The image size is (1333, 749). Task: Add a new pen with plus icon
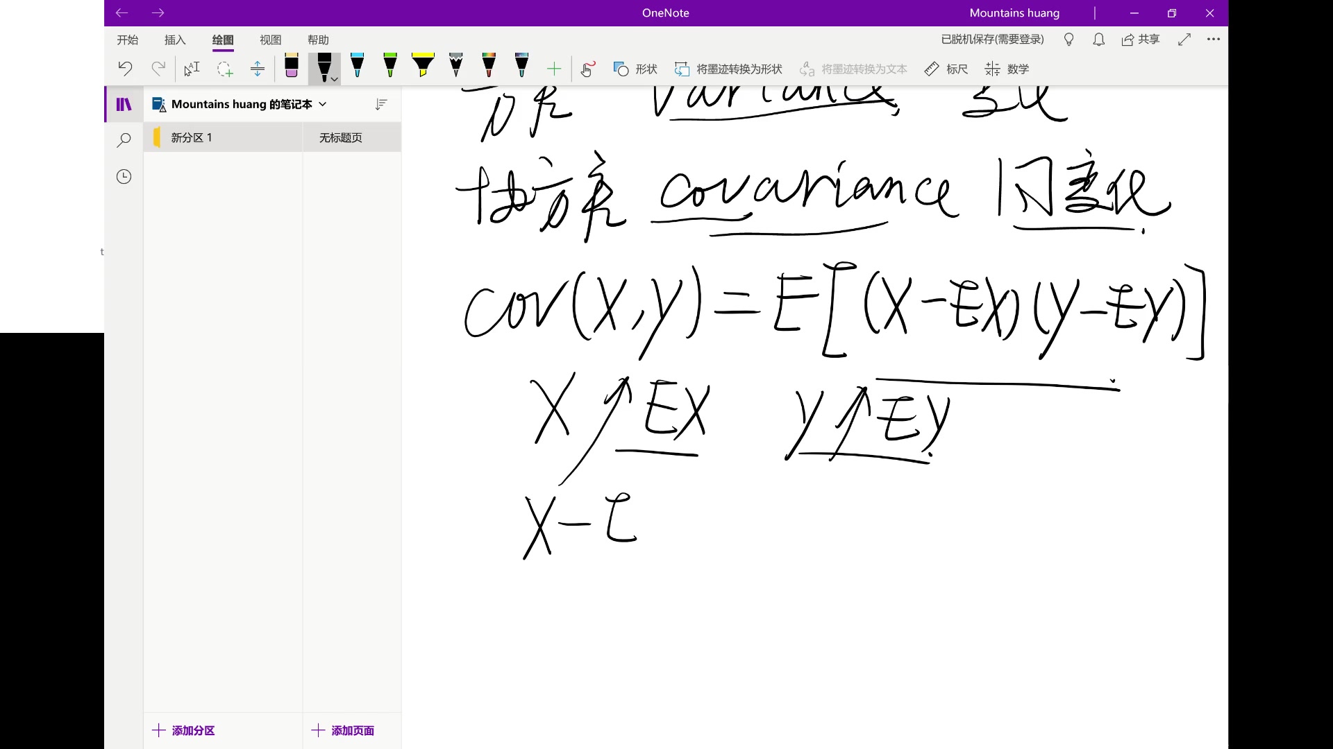[554, 69]
